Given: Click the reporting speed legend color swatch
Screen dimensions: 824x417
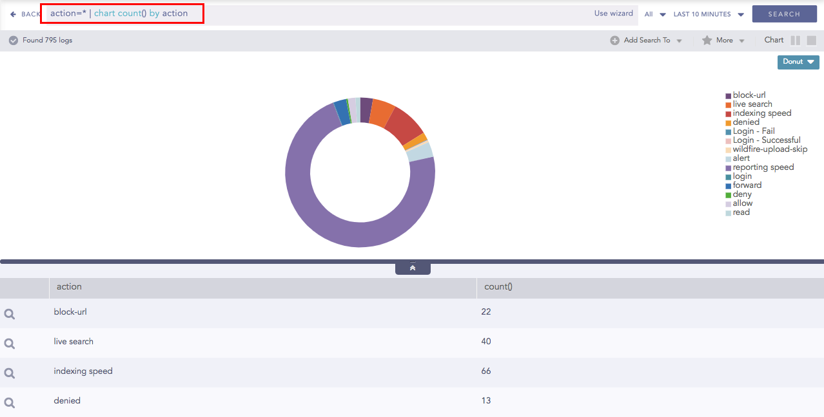Looking at the screenshot, I should click(x=729, y=168).
